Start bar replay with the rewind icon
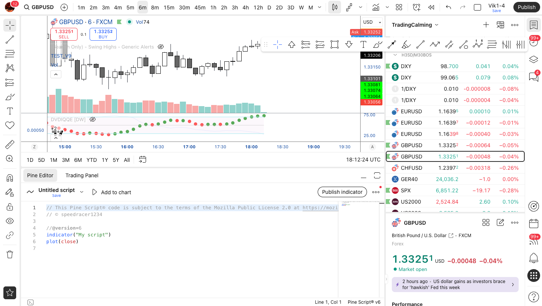This screenshot has height=306, width=542. (x=431, y=7)
